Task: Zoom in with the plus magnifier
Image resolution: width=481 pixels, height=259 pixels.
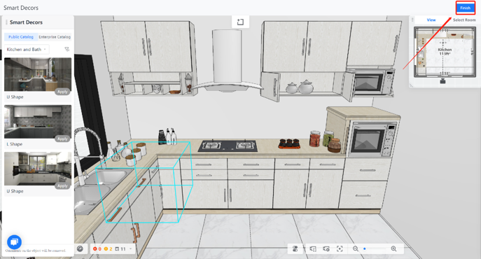Action: [394, 248]
